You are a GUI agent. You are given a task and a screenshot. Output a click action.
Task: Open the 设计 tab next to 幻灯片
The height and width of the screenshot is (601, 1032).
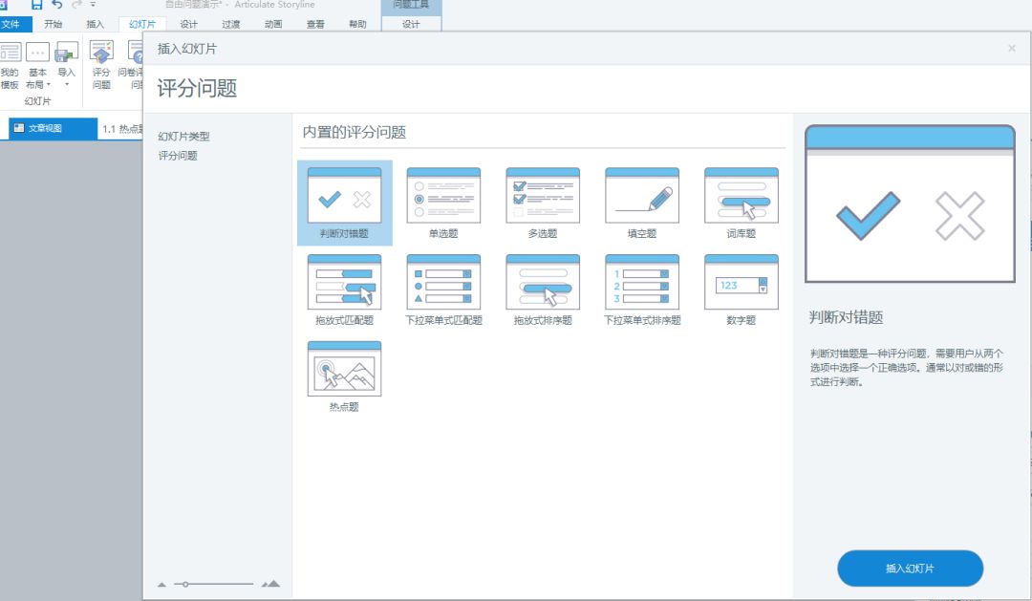click(189, 24)
